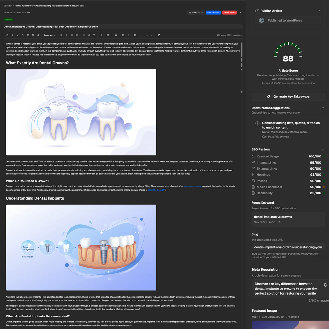Collapse the SEO Factors section
The image size is (329, 329).
click(x=323, y=149)
